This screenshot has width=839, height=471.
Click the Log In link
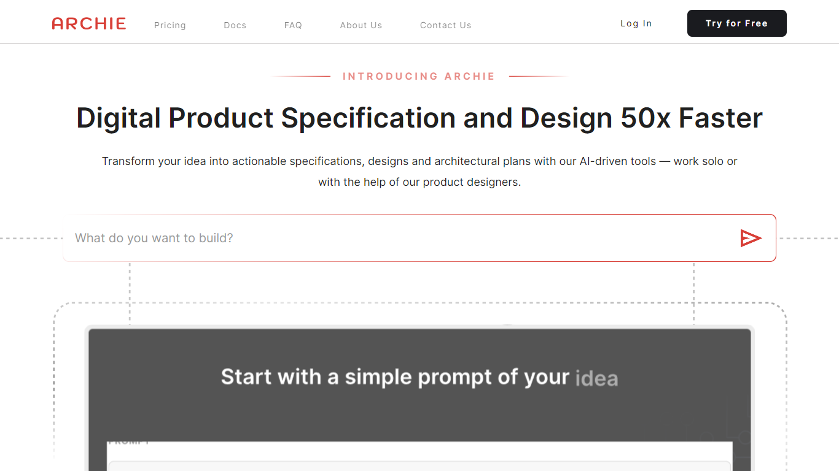pyautogui.click(x=636, y=23)
